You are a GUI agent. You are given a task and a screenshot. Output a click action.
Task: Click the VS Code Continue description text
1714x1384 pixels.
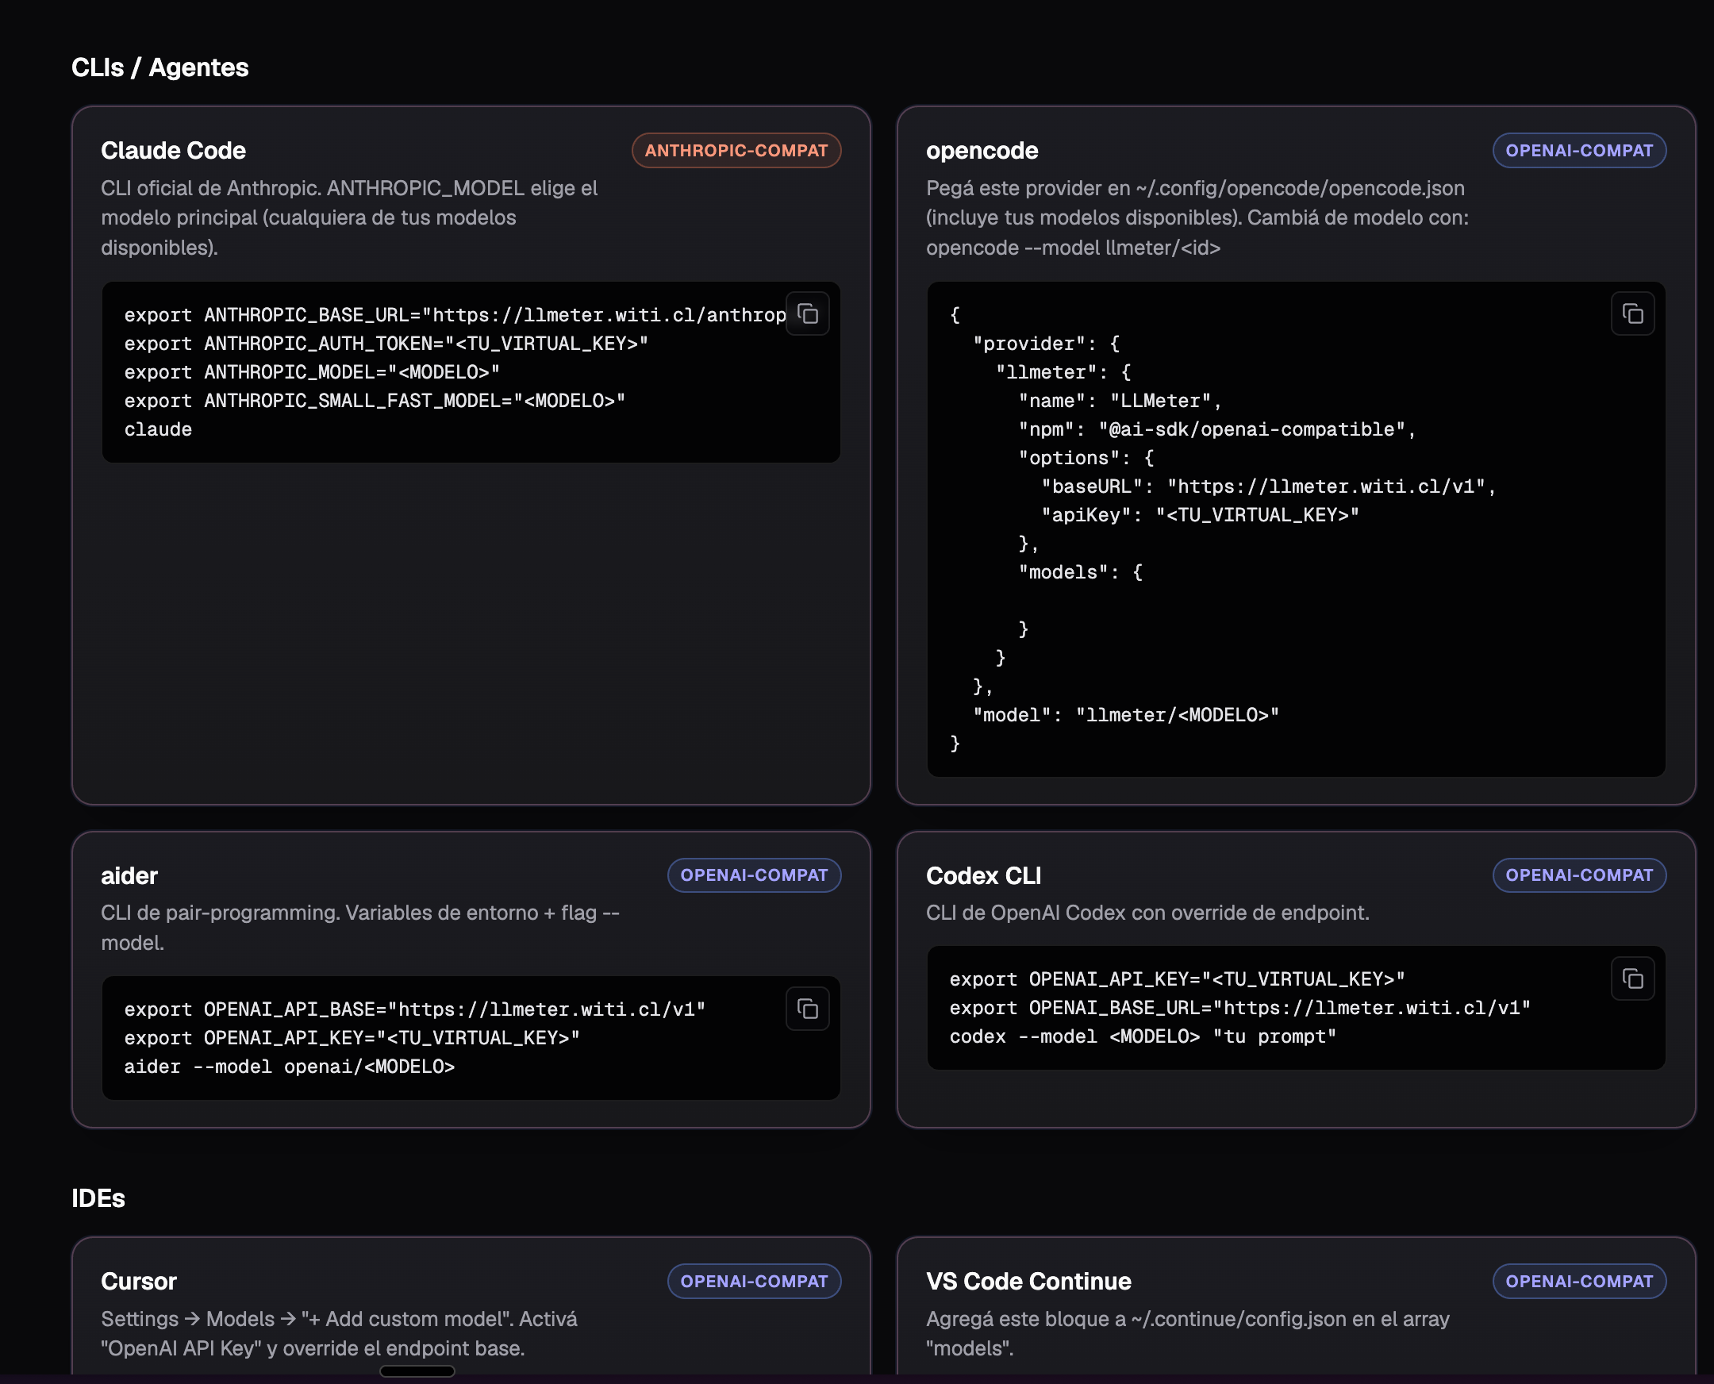click(x=1188, y=1333)
